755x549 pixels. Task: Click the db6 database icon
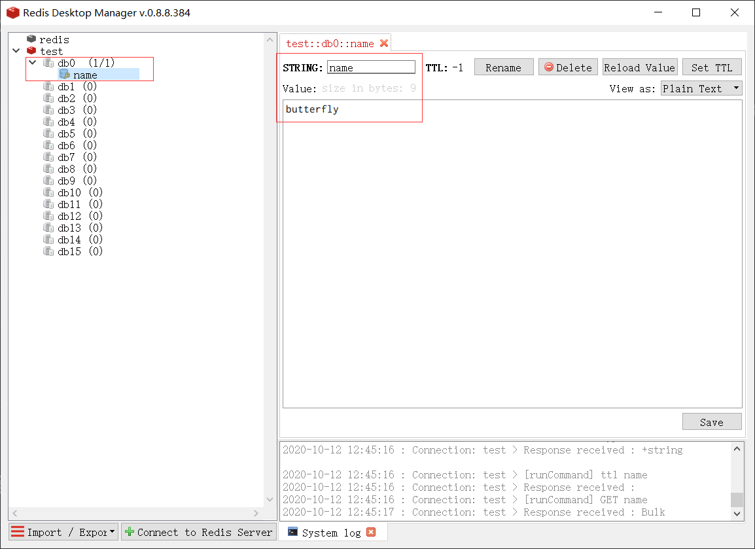pyautogui.click(x=48, y=145)
